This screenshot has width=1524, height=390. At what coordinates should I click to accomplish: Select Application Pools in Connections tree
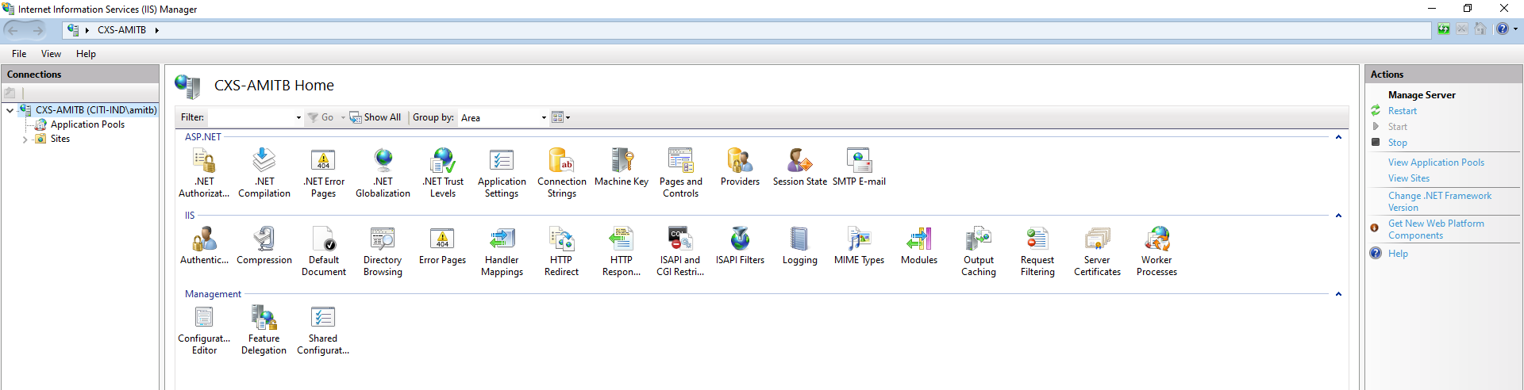(x=87, y=124)
